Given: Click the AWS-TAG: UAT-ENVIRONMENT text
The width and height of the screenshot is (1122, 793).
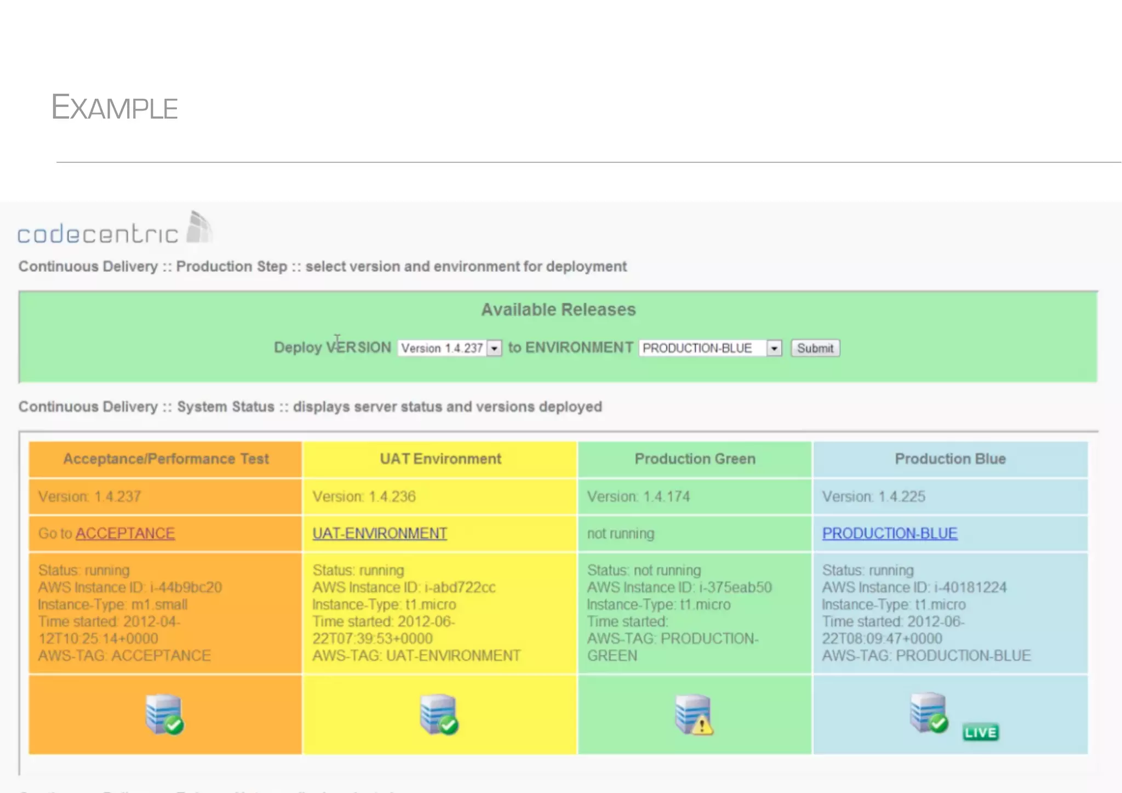Looking at the screenshot, I should [x=416, y=655].
